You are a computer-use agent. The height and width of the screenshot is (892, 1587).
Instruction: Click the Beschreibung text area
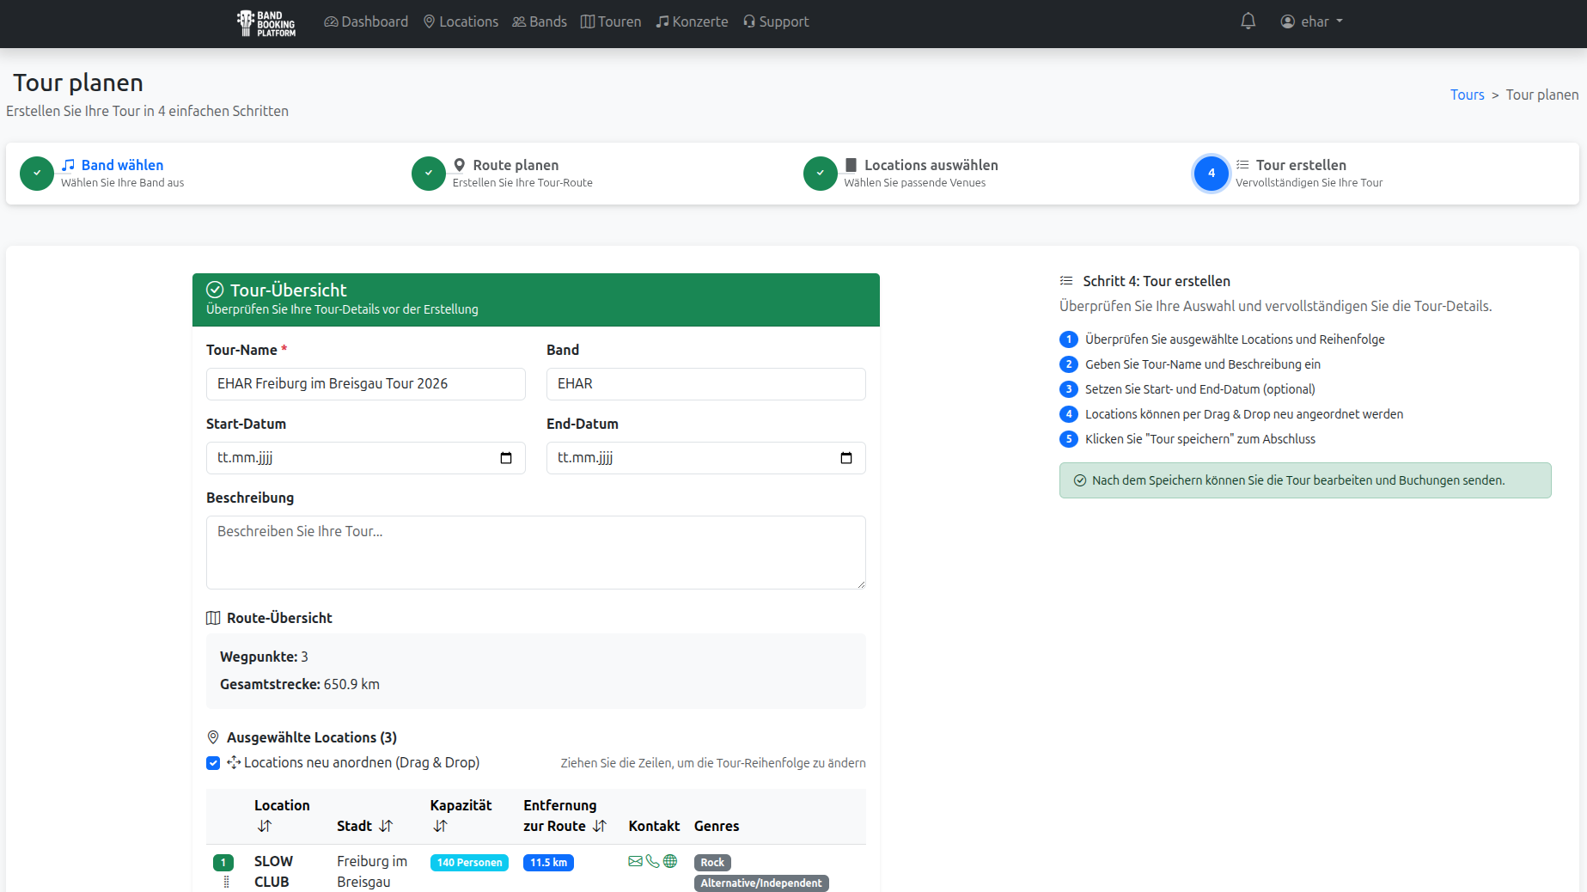pyautogui.click(x=535, y=552)
